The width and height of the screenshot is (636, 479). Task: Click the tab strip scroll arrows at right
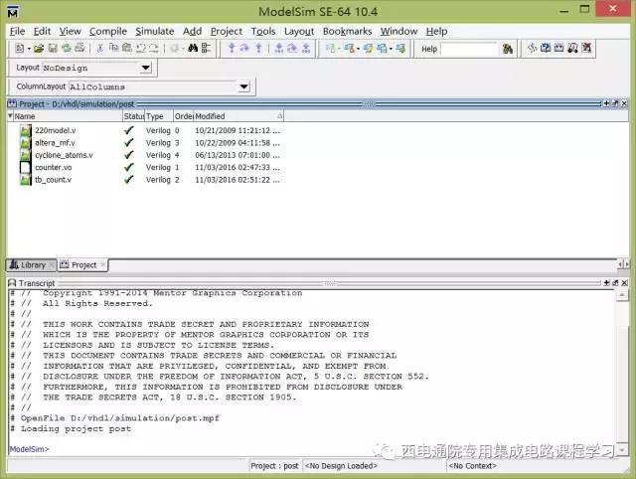point(623,264)
